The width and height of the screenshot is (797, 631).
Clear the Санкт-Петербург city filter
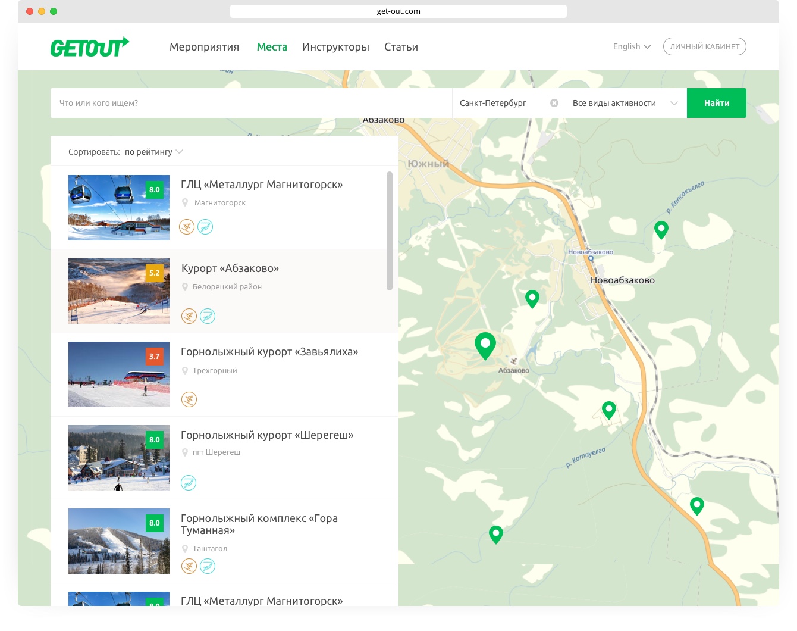(554, 103)
